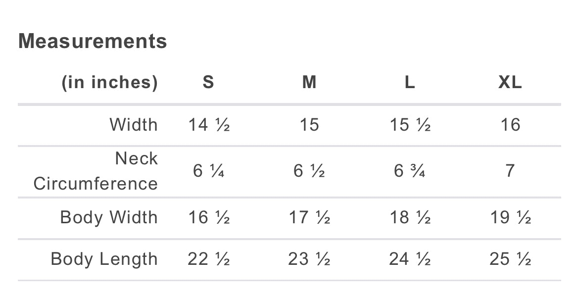Select the Width value for size L

(410, 125)
